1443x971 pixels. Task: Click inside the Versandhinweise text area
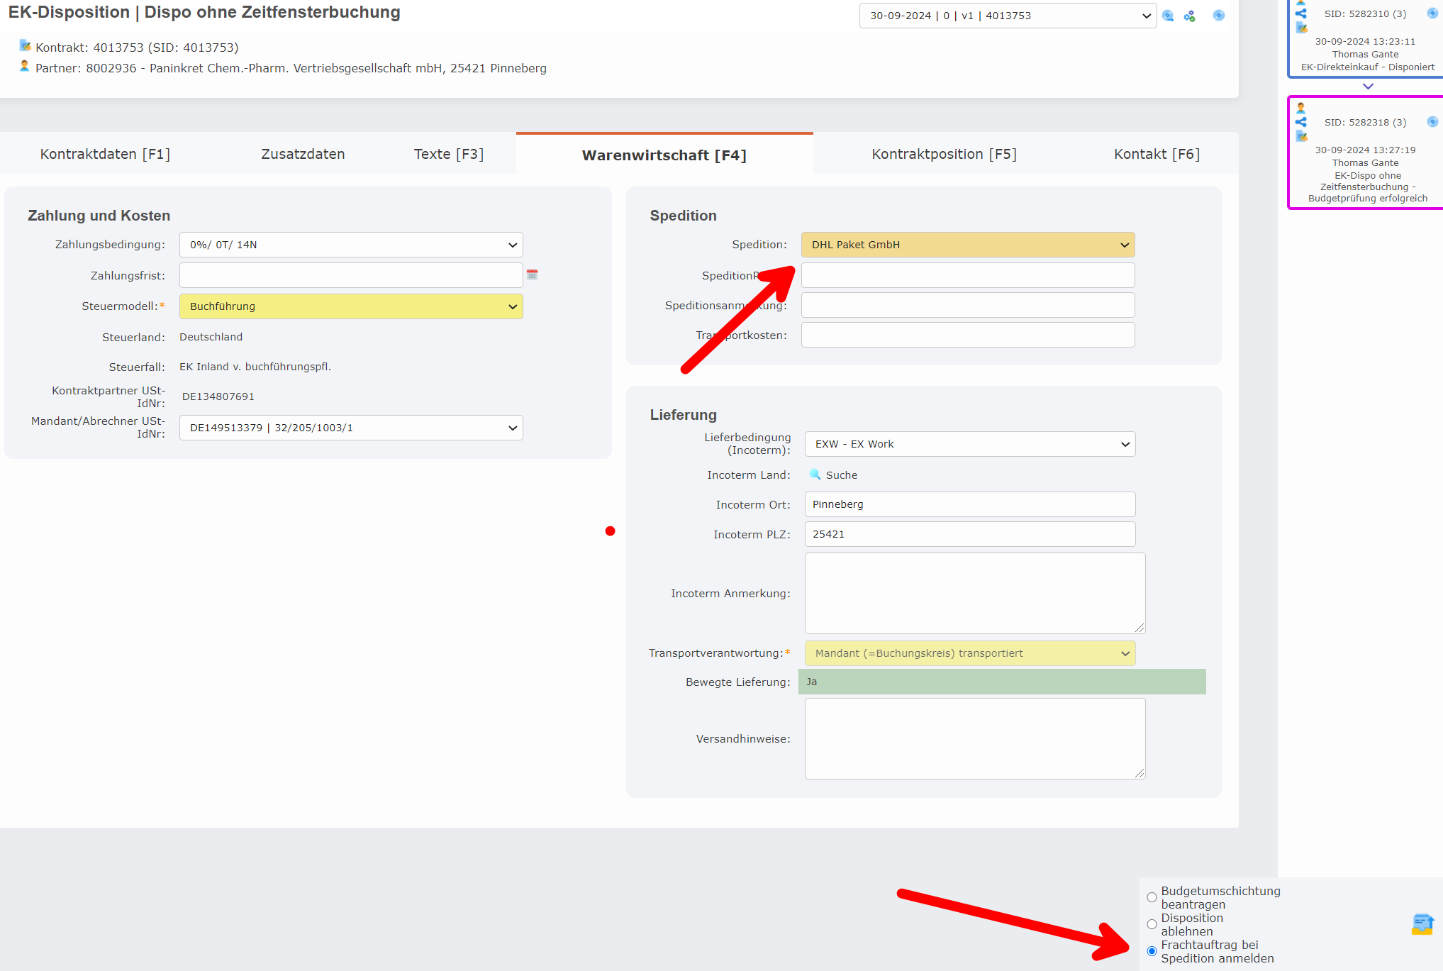click(974, 738)
